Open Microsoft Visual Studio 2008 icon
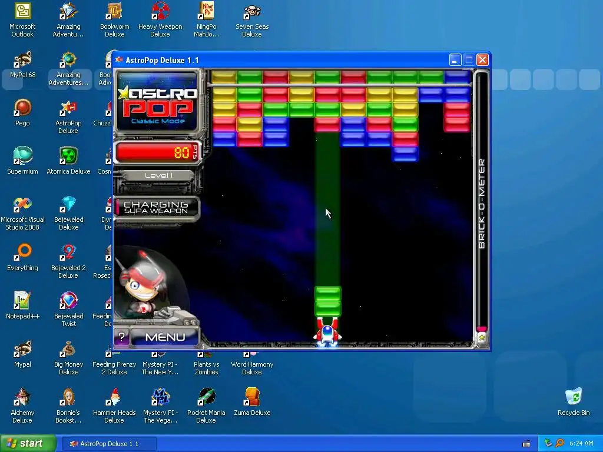This screenshot has height=452, width=603. 23,213
